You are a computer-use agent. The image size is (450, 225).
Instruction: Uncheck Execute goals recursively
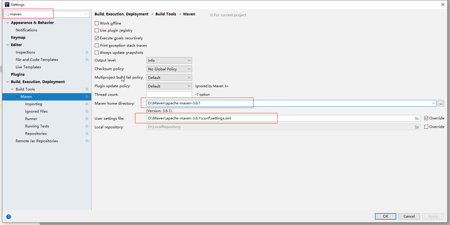pyautogui.click(x=97, y=38)
